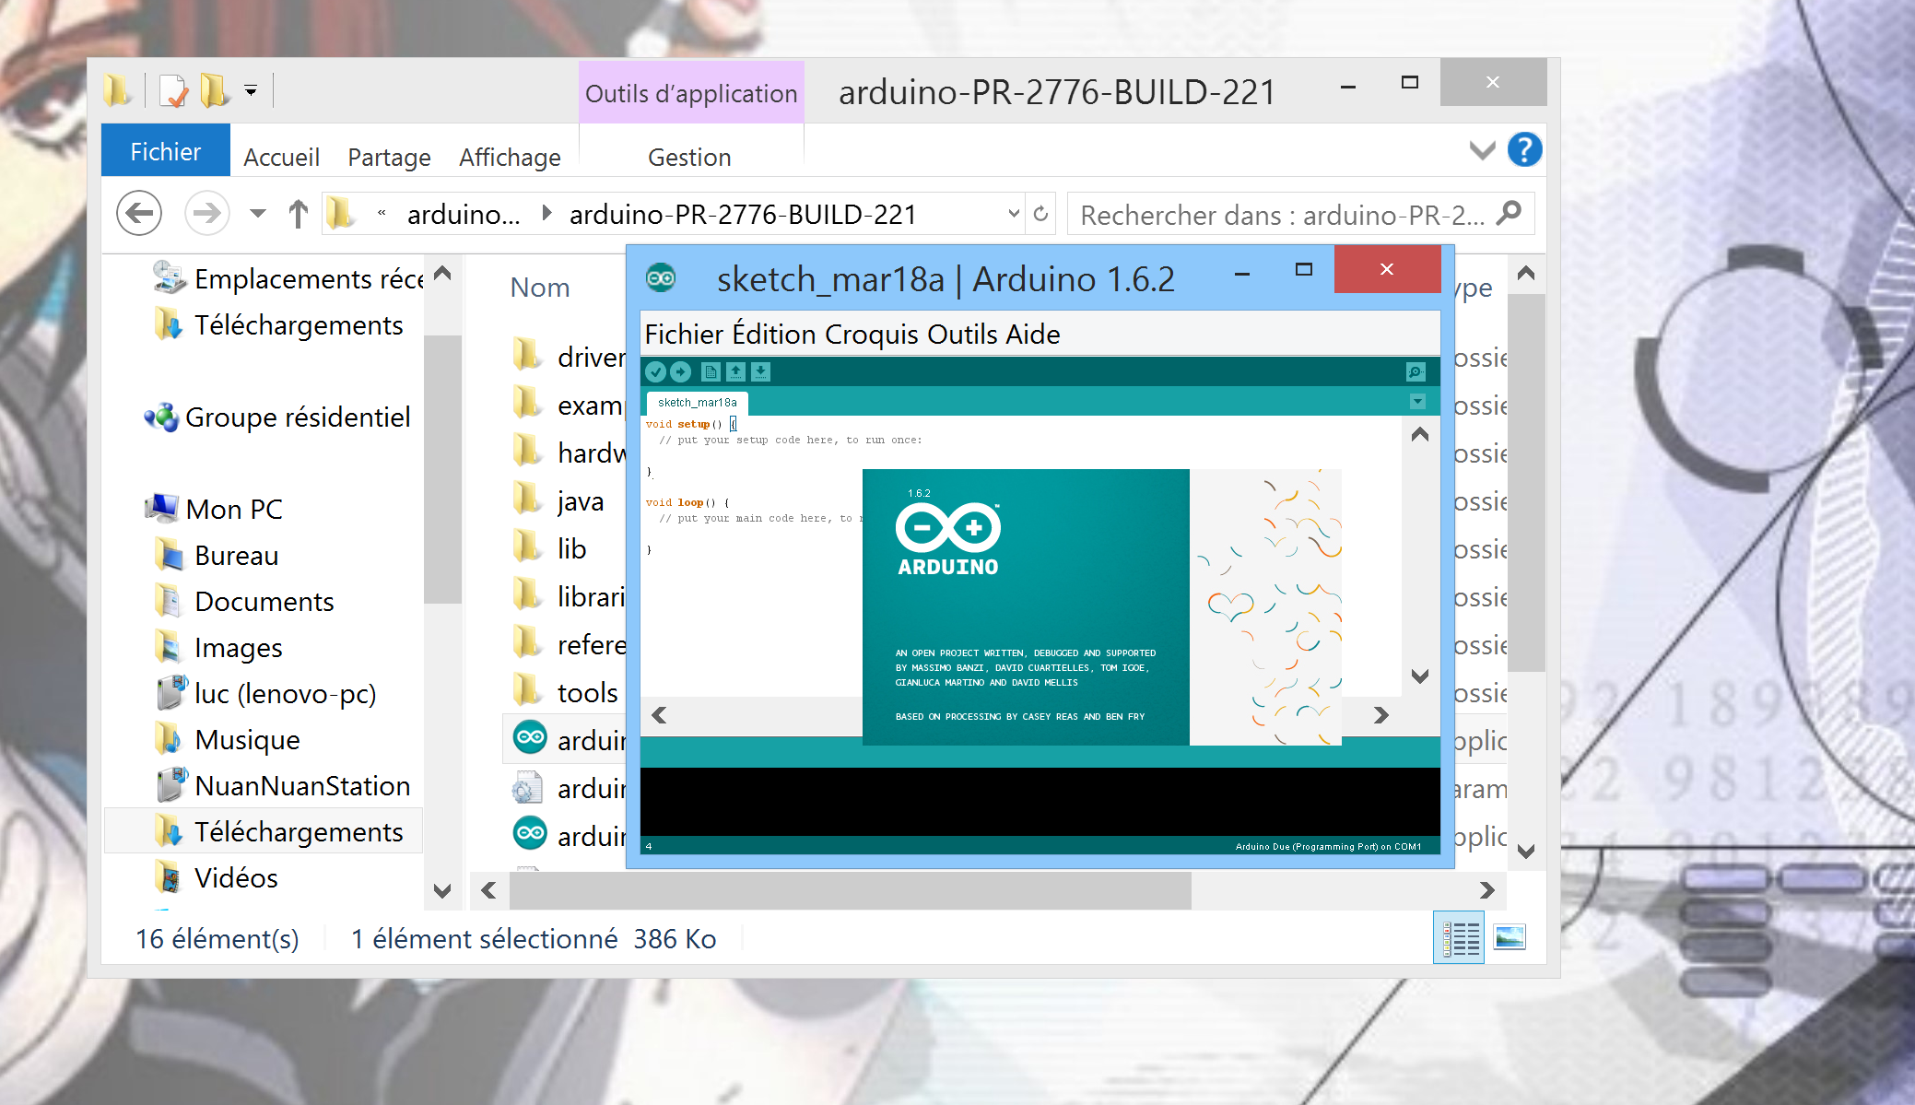The image size is (1915, 1105).
Task: Open NuanNuanStation in navigation pane
Action: pyautogui.click(x=283, y=785)
